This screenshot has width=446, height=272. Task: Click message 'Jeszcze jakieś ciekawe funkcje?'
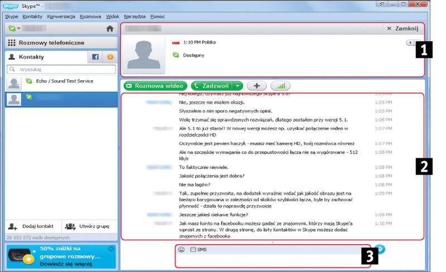click(214, 215)
